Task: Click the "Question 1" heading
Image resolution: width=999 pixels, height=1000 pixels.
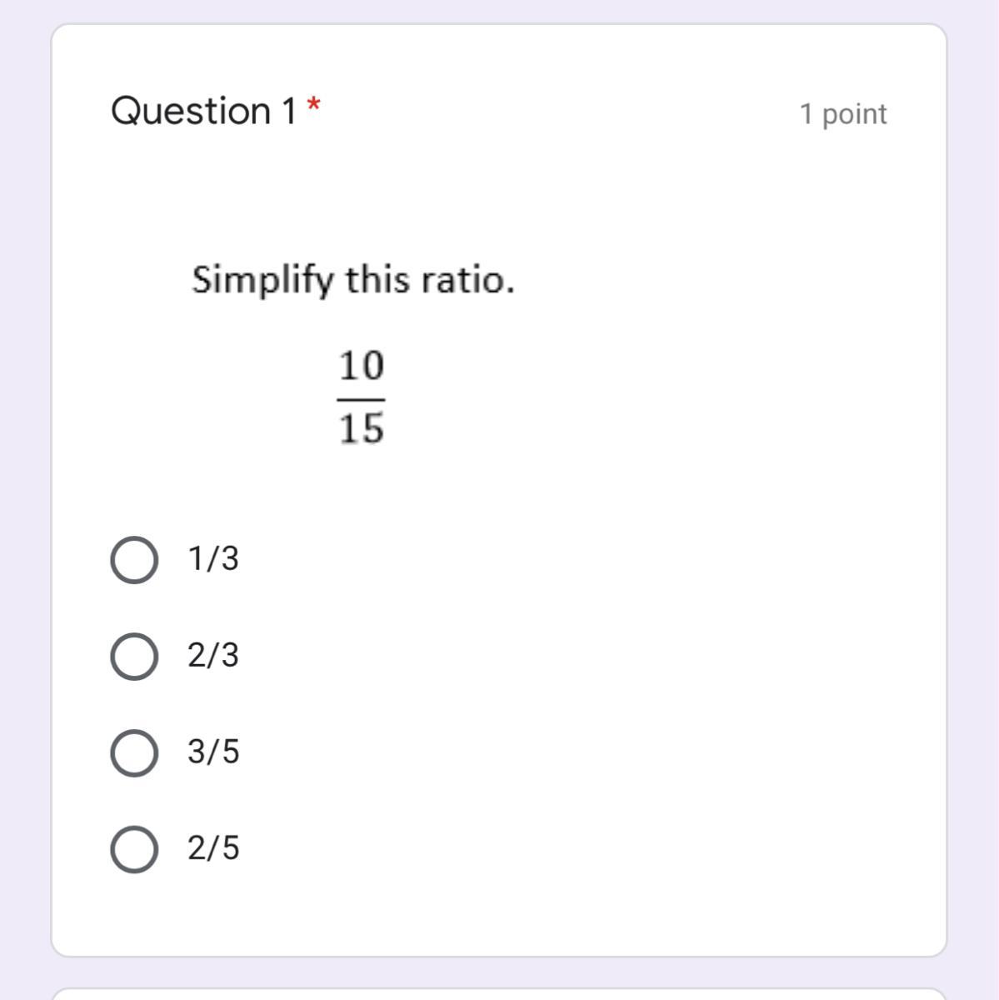Action: pos(203,111)
